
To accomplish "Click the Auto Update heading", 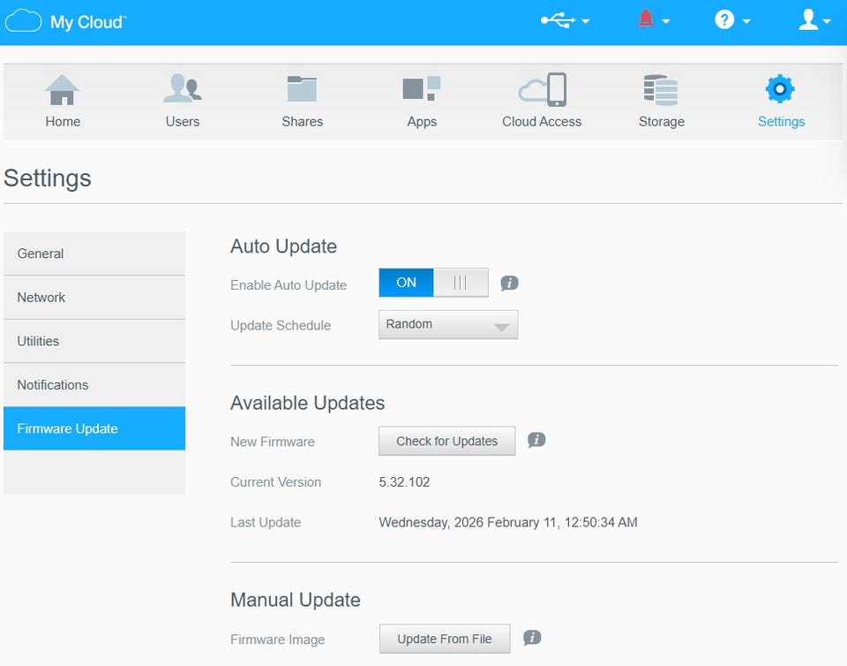I will point(283,246).
